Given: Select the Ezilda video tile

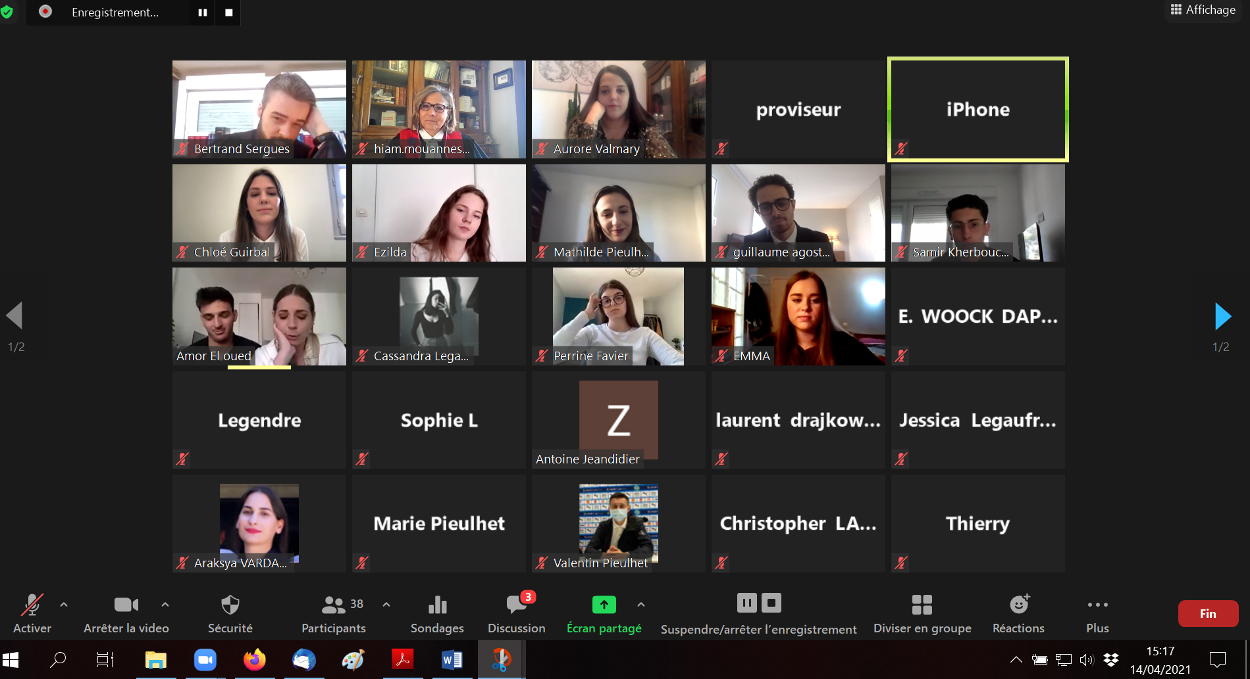Looking at the screenshot, I should (439, 213).
